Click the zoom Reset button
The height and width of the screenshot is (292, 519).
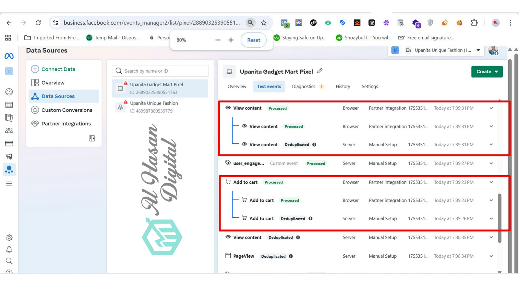[253, 40]
